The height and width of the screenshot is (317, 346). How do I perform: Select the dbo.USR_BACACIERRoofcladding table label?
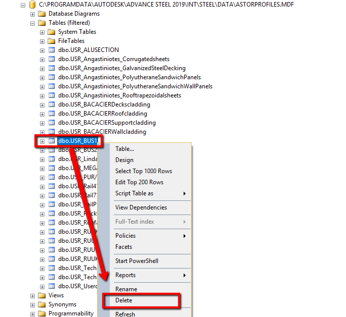coord(103,114)
